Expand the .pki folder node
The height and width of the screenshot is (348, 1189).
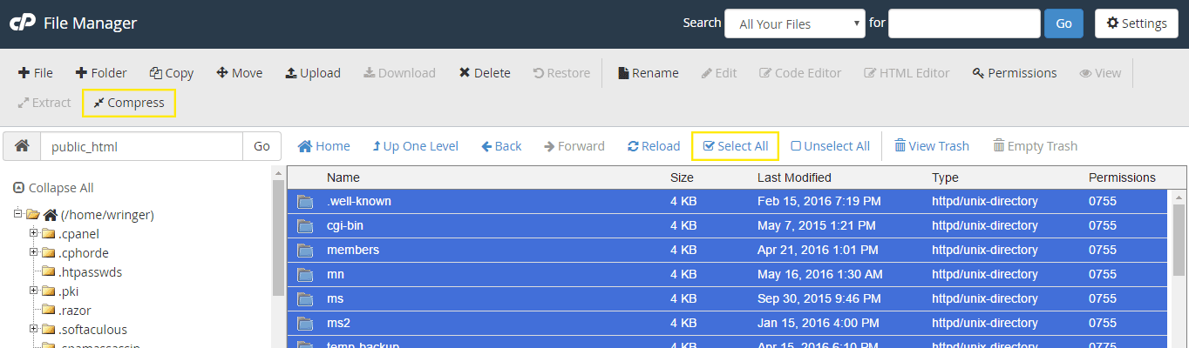click(34, 291)
